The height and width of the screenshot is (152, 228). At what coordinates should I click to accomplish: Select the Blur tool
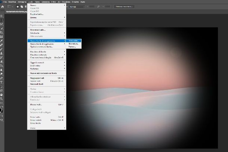click(x=1, y=70)
